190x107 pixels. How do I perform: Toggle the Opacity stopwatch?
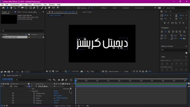pos(34,103)
